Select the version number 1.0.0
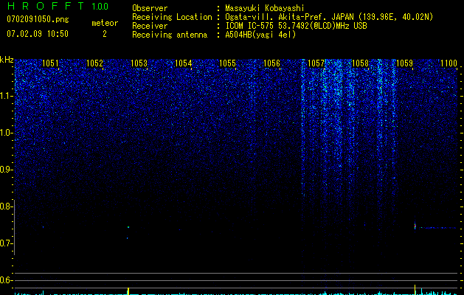This screenshot has width=464, height=295. point(100,7)
